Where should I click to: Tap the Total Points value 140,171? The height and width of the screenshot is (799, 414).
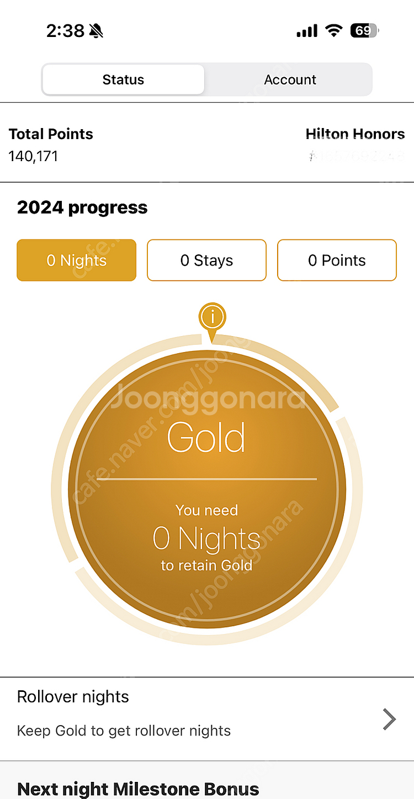tap(33, 156)
